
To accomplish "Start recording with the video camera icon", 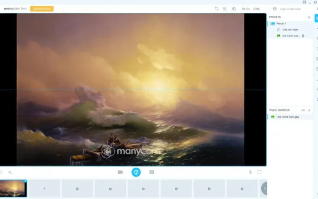I will 120,172.
